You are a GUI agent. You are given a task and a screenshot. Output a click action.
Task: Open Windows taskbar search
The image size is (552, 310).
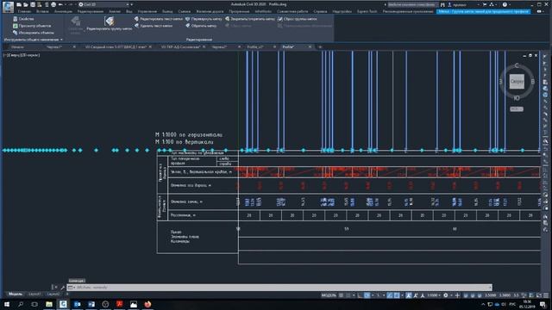[x=21, y=304]
